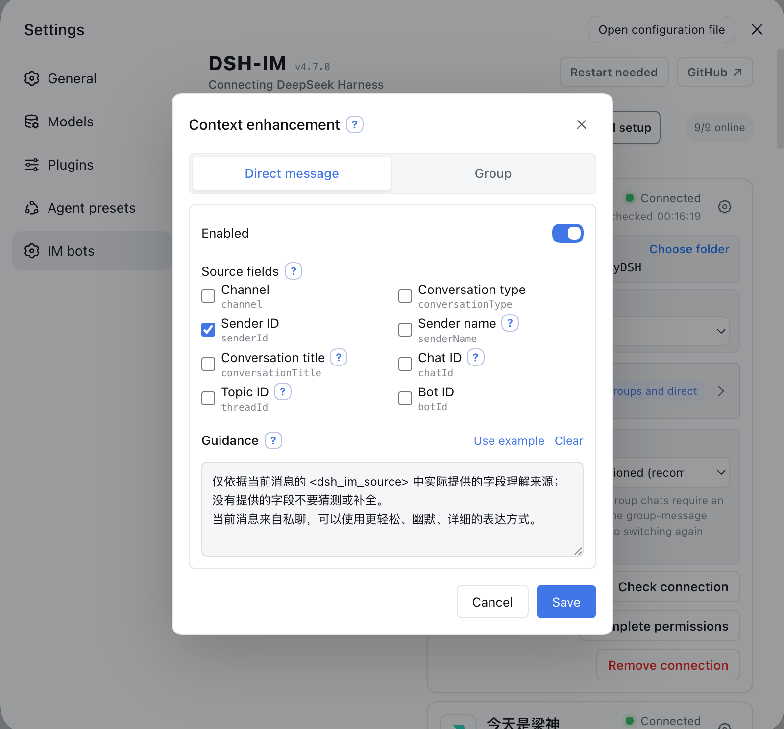
Task: Click the GitHub external link arrow icon
Action: (737, 72)
